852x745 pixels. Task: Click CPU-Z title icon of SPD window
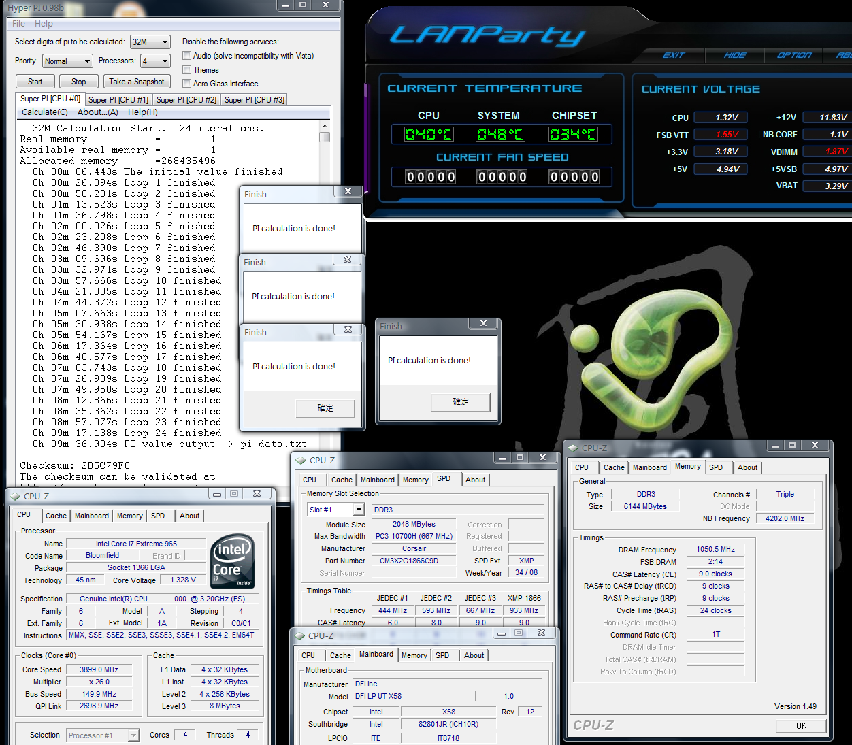pos(301,460)
